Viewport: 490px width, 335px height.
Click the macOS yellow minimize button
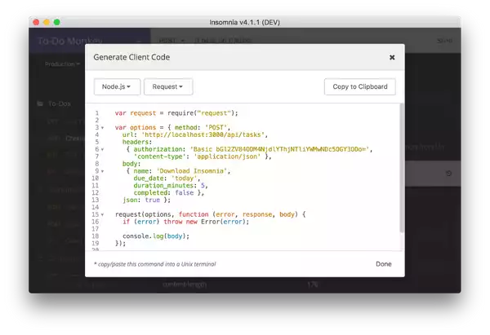pos(47,22)
